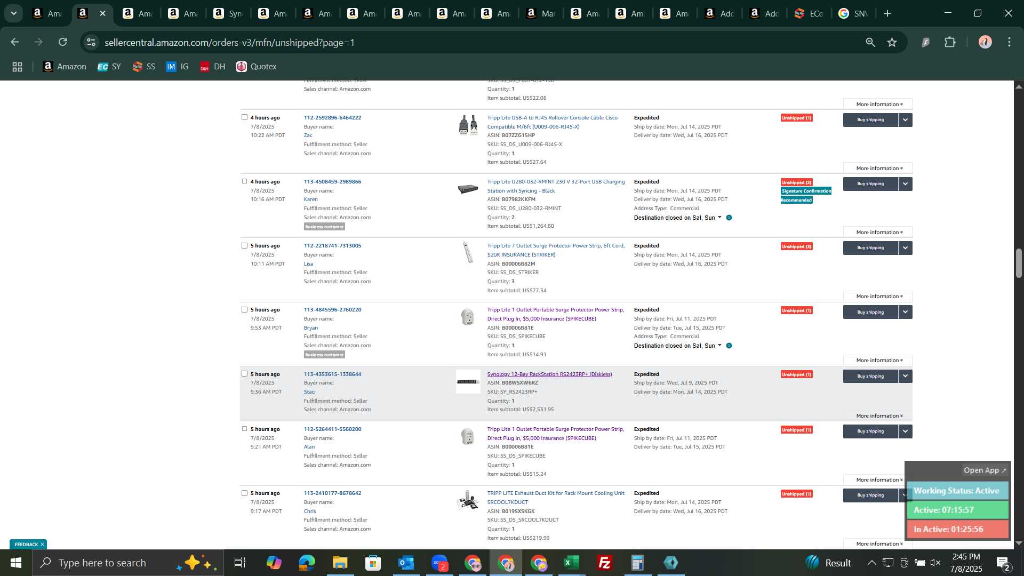Open Windows Start menu

pyautogui.click(x=15, y=563)
